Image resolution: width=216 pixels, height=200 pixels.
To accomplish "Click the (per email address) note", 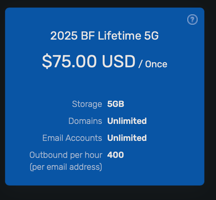I will tap(66, 167).
